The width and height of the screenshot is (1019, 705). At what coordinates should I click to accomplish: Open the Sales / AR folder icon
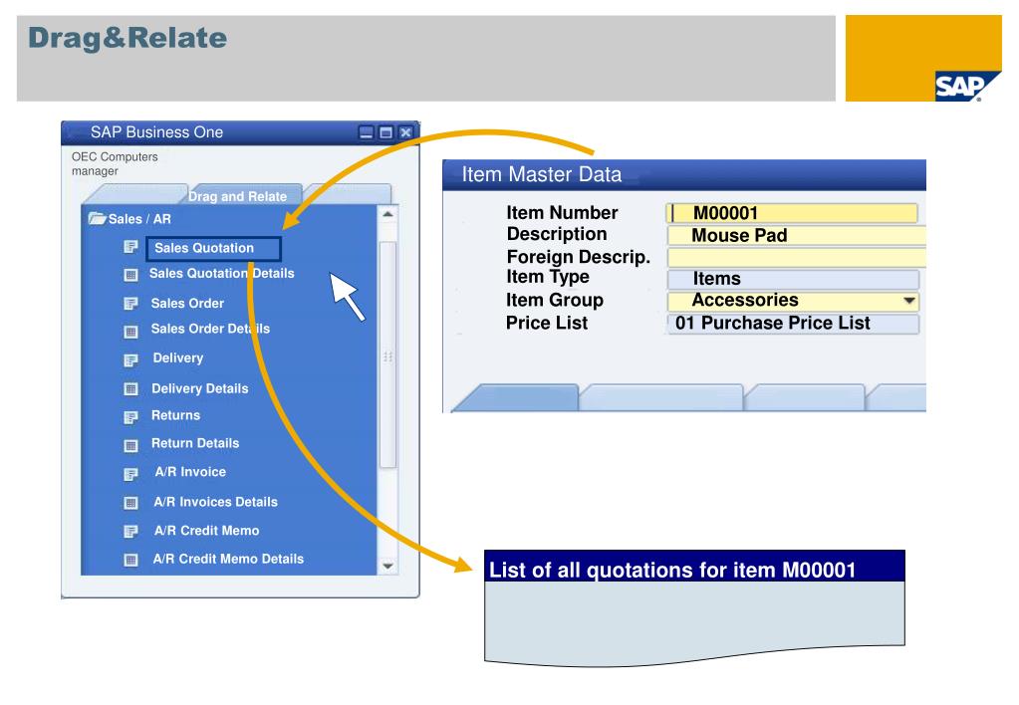pyautogui.click(x=97, y=218)
